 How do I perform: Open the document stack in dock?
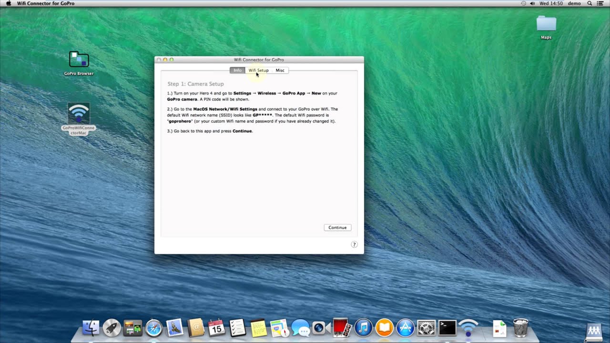click(x=499, y=328)
